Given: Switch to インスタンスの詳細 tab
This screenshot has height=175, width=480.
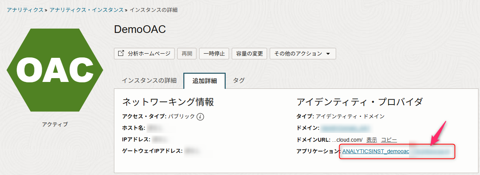Looking at the screenshot, I should 149,80.
